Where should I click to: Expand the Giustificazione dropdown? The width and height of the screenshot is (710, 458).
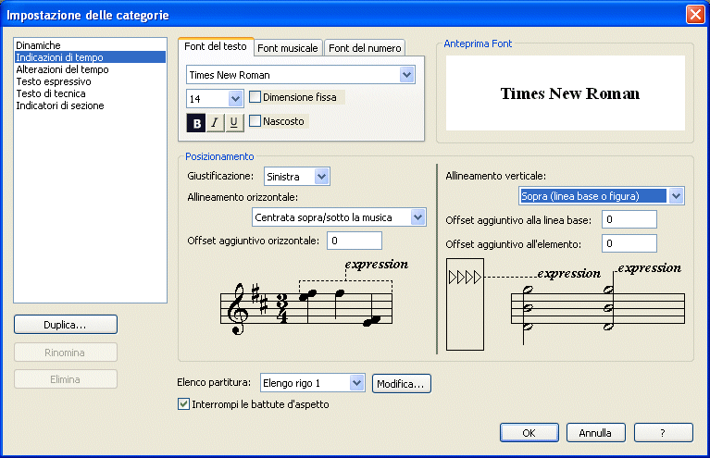coord(321,176)
